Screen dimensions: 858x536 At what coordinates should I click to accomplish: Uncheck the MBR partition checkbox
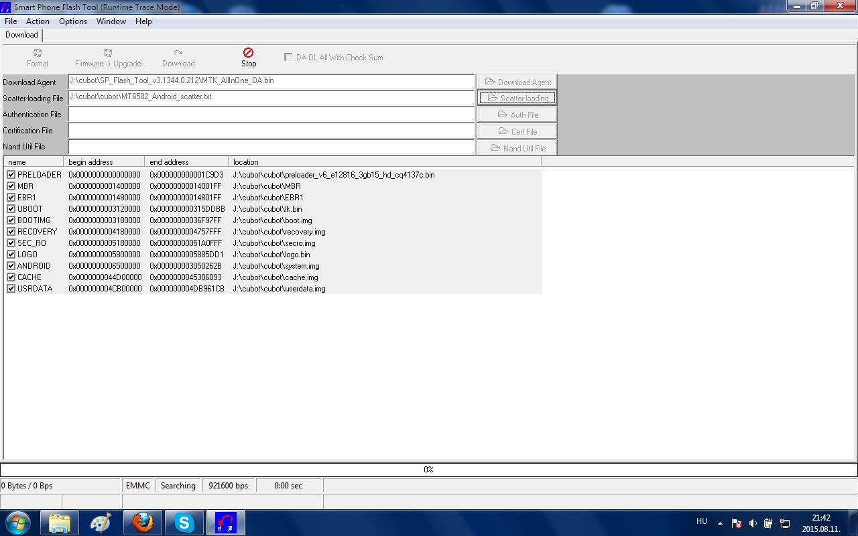[11, 186]
